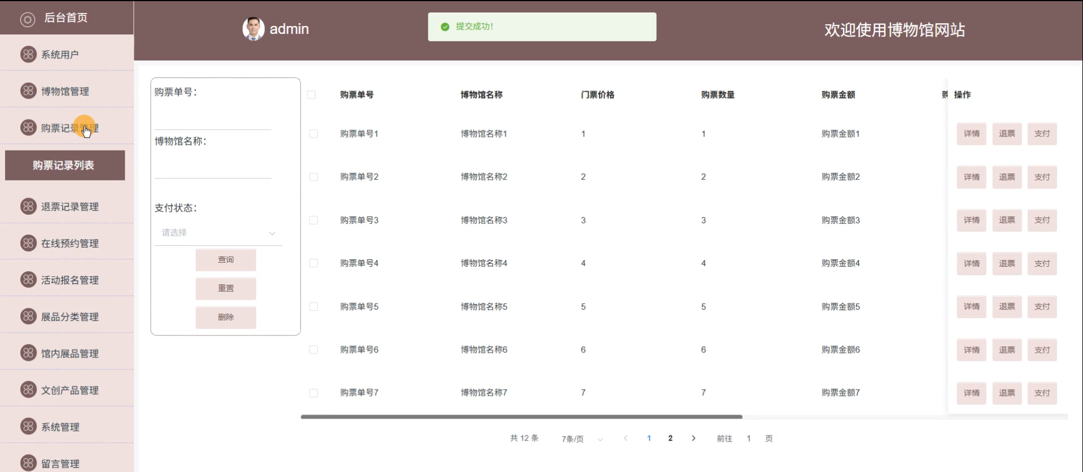Click 详情 for 购票单号1

point(971,134)
